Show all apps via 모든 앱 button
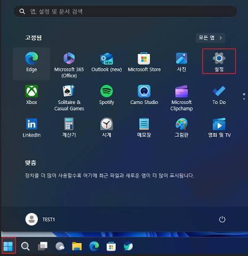The width and height of the screenshot is (248, 256). tap(210, 38)
